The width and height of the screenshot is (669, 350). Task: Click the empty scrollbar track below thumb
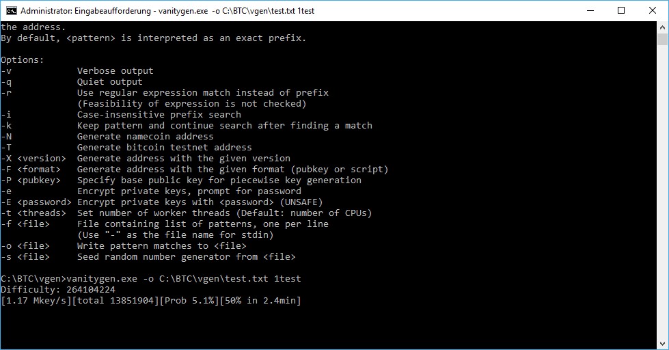coord(662,192)
